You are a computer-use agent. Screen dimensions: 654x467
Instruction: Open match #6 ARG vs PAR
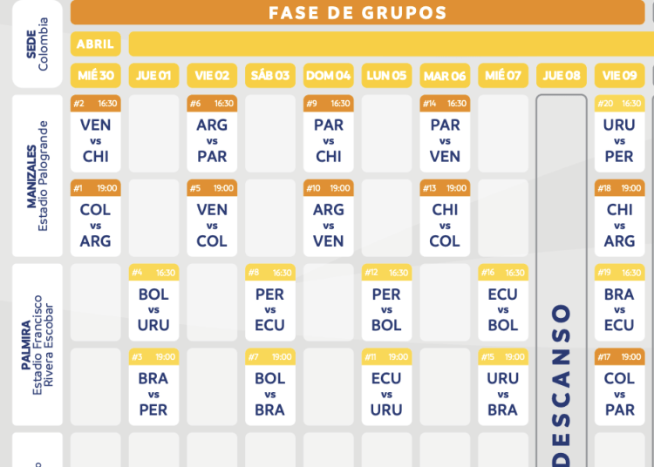[212, 133]
